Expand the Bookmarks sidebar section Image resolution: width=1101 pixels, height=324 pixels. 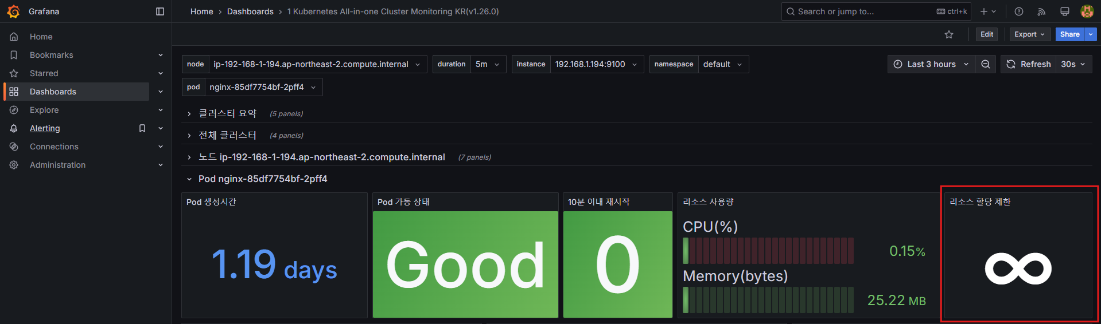point(161,55)
